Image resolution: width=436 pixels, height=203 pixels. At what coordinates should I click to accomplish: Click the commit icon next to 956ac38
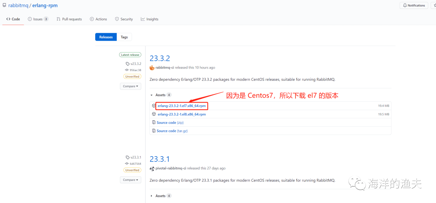[127, 70]
